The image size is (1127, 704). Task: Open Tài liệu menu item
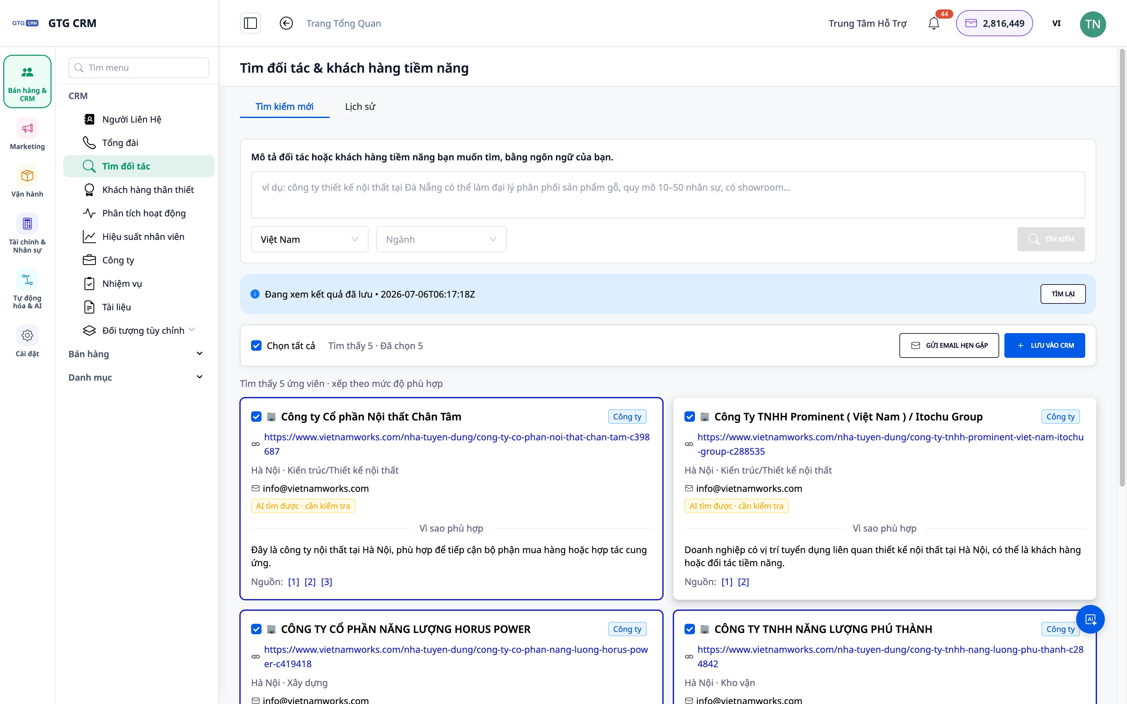tap(139, 307)
